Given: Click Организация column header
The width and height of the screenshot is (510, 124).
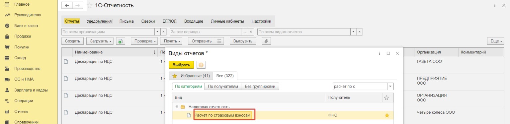Looking at the screenshot, I should (436, 52).
